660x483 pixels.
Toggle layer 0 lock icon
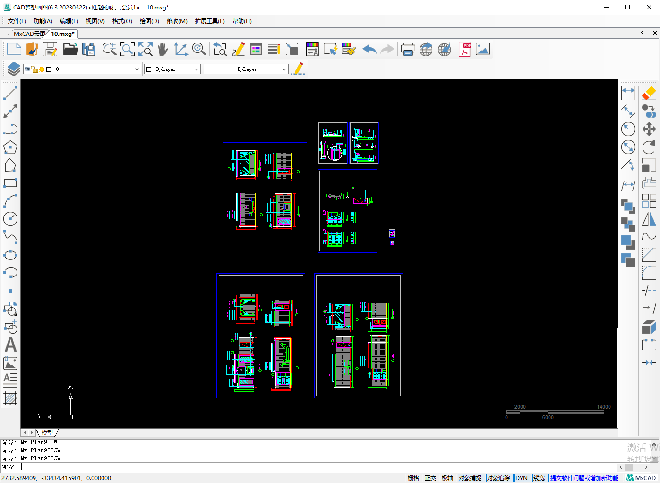(x=34, y=69)
